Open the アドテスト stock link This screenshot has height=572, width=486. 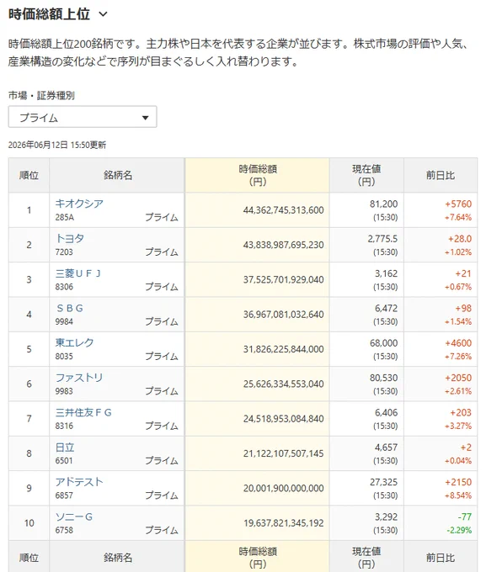(79, 482)
